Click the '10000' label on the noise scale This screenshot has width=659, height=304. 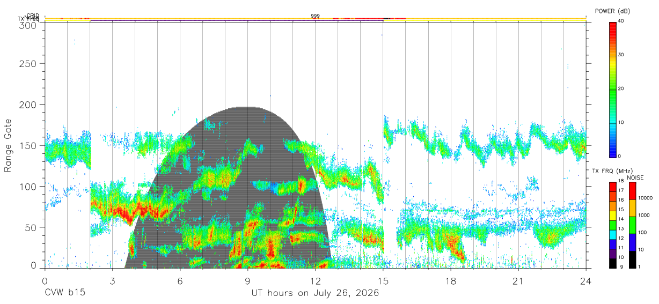point(645,198)
